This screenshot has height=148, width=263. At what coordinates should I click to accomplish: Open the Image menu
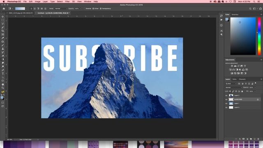tap(37, 2)
